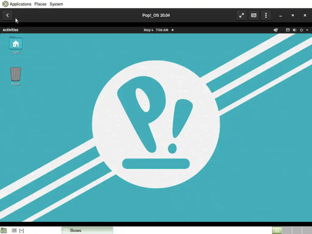This screenshot has width=312, height=234.
Task: Enter fullscreen mode in Boxes
Action: point(242,15)
